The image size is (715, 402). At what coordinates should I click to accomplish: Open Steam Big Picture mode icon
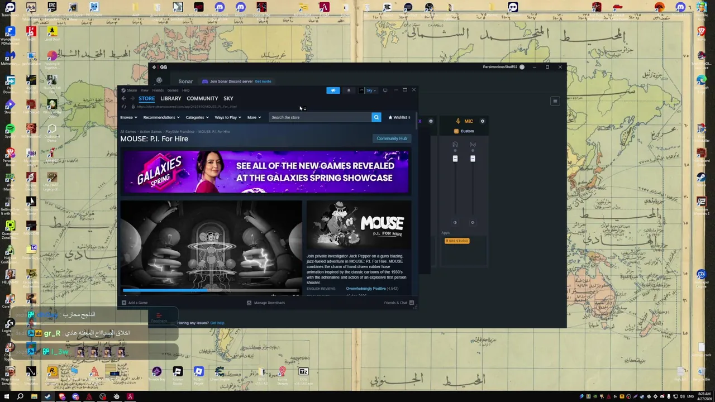385,90
